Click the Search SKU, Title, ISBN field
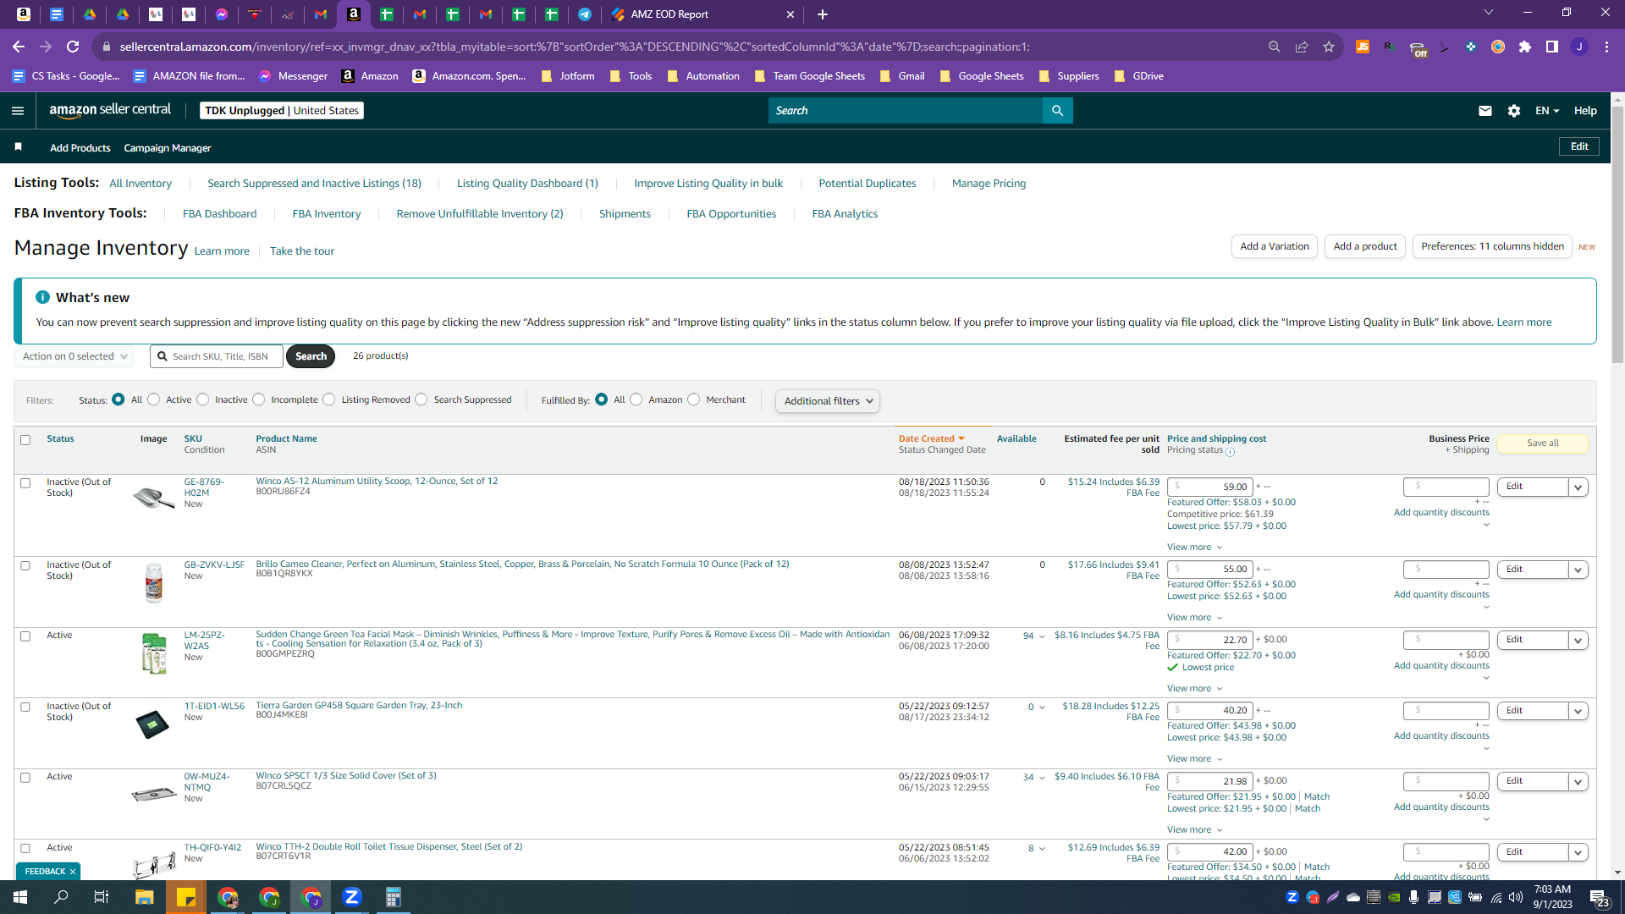Image resolution: width=1625 pixels, height=914 pixels. click(x=216, y=356)
